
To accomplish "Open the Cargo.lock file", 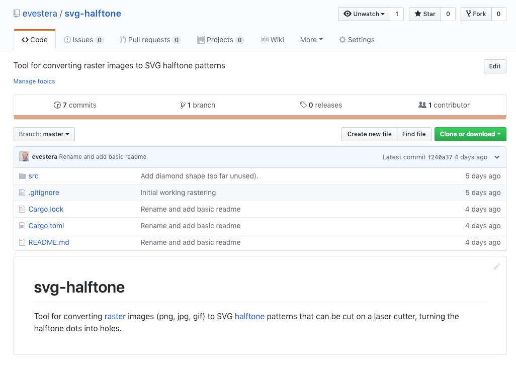I will coord(46,209).
